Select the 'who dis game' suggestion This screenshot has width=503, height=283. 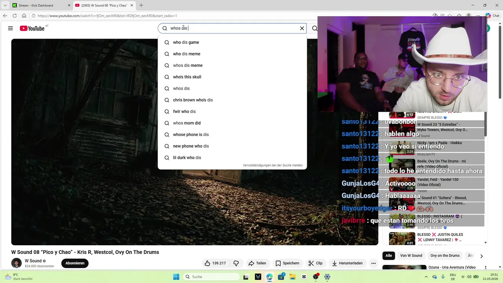(x=232, y=42)
